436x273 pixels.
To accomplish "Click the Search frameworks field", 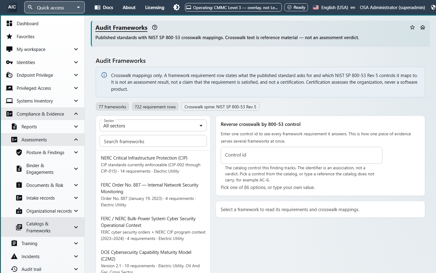I will (153, 141).
